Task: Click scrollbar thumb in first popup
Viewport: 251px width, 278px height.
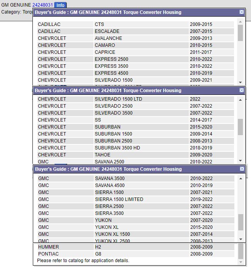Action: tap(240, 33)
